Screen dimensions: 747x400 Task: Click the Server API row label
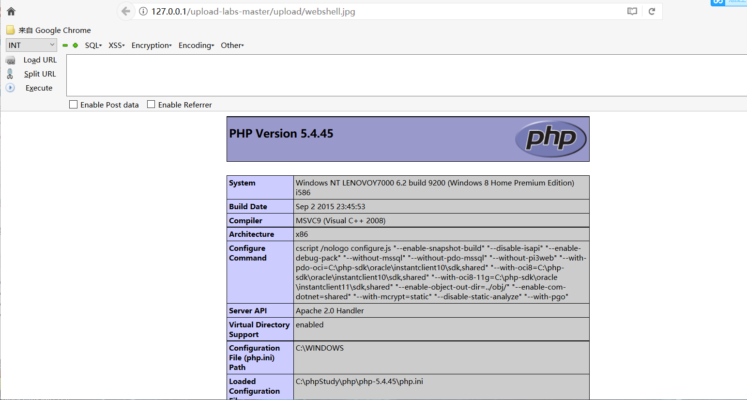pyautogui.click(x=248, y=311)
